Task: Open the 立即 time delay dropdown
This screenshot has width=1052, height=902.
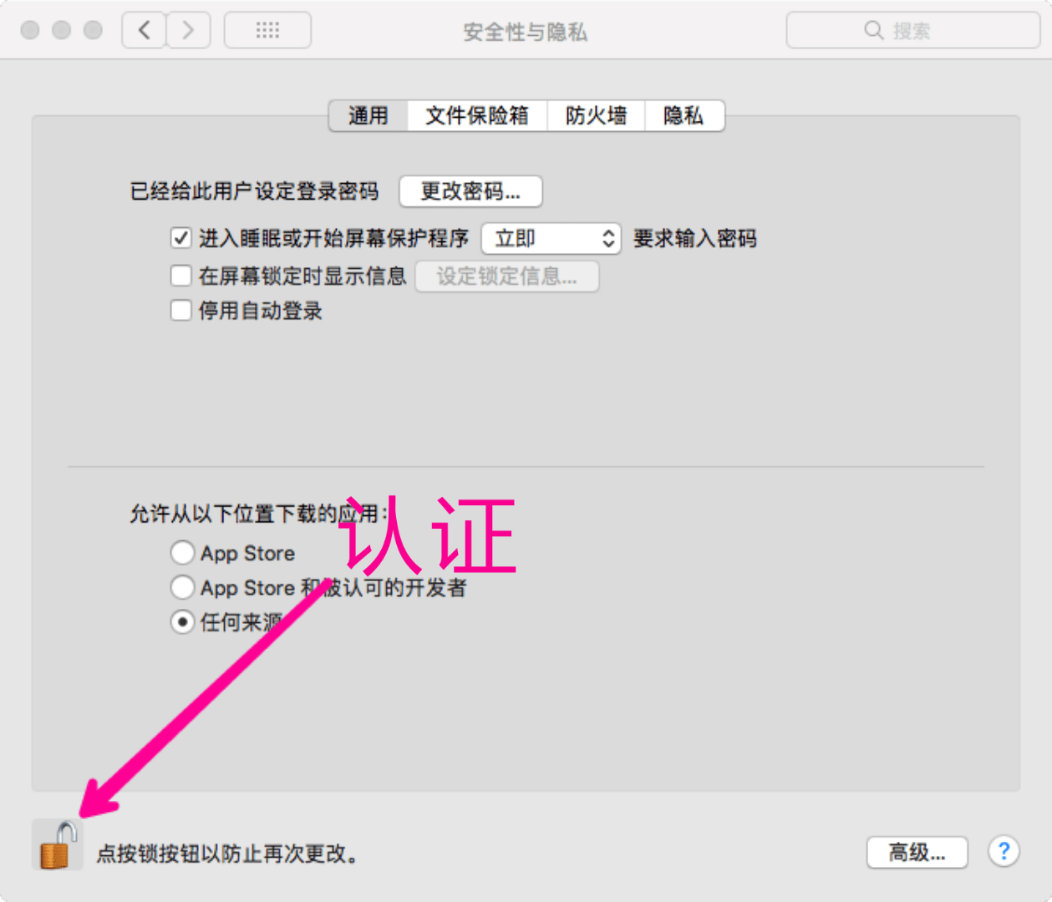Action: click(551, 238)
